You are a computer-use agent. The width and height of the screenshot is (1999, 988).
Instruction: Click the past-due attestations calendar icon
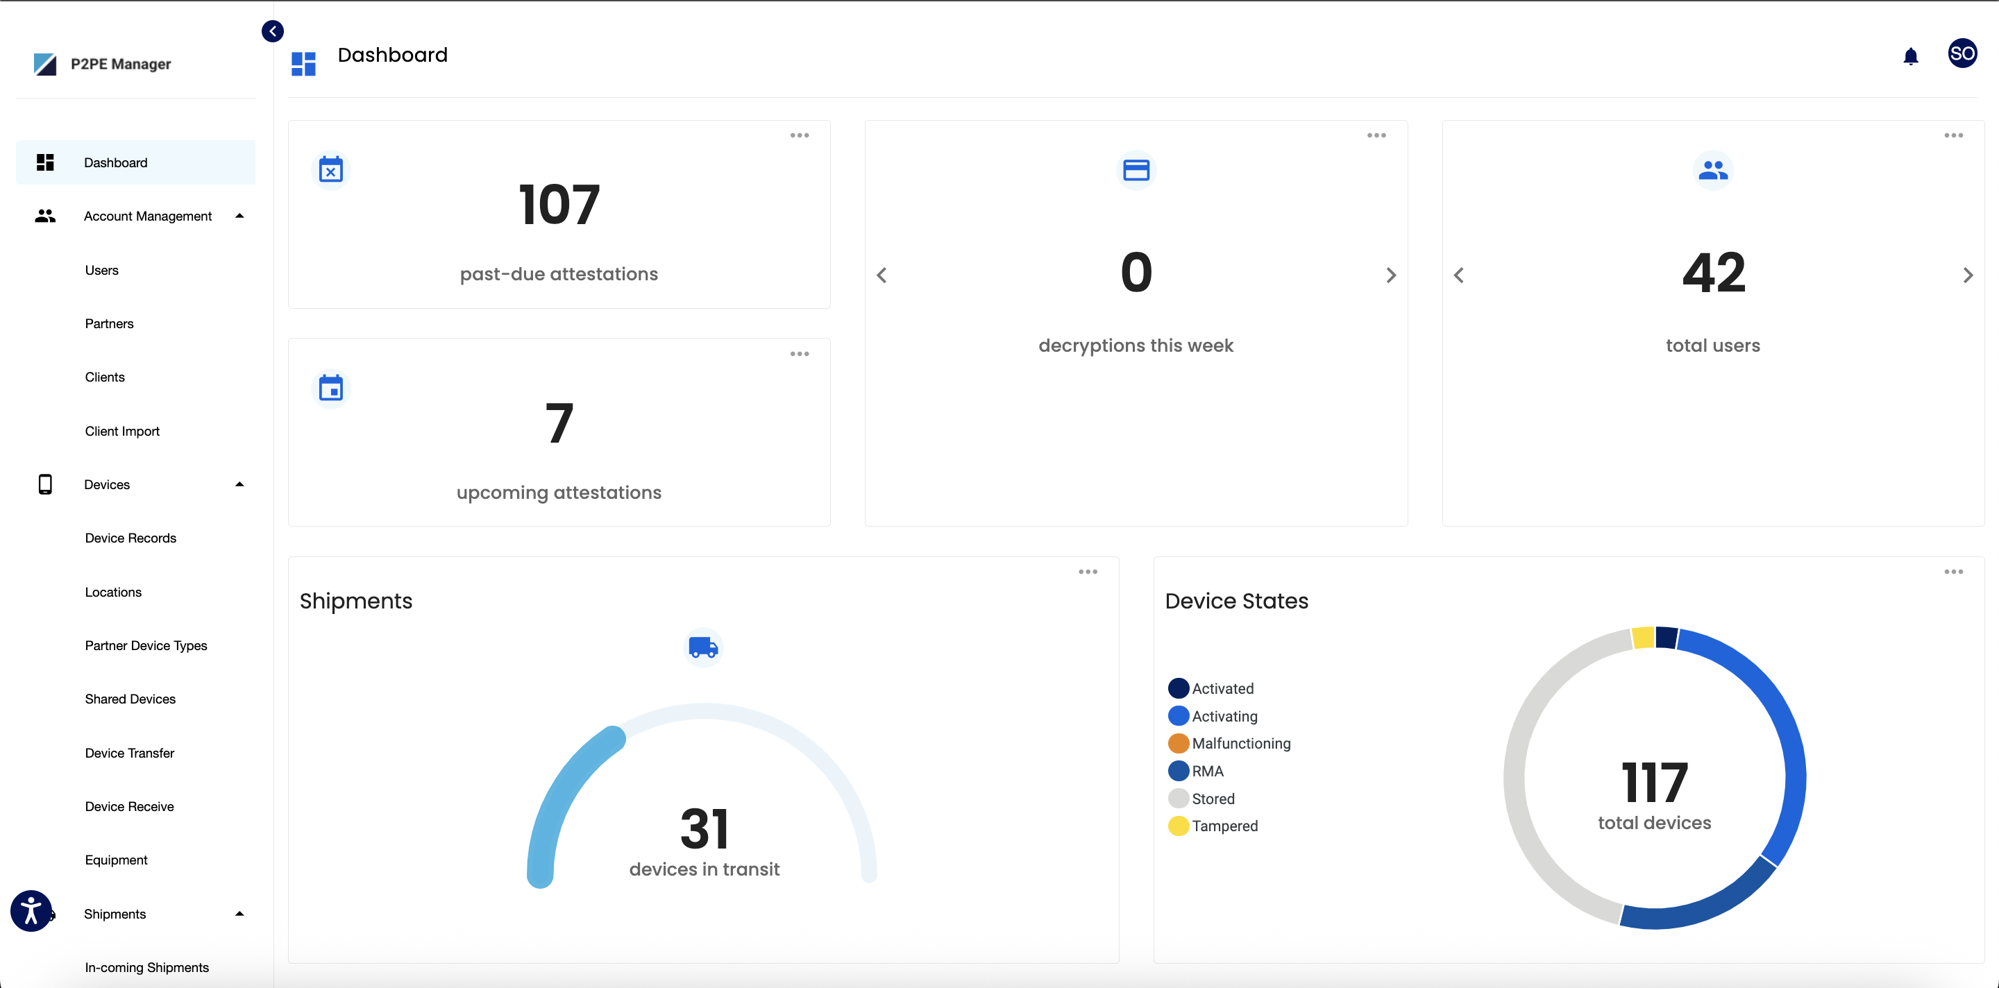click(x=331, y=170)
